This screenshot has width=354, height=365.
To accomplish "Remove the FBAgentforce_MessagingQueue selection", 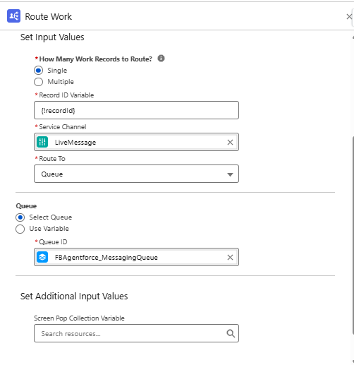I will point(230,257).
